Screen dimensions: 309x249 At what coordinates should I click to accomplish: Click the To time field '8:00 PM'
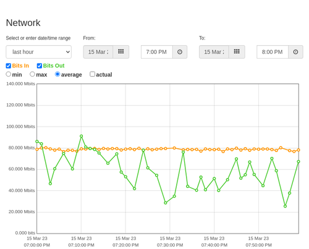tap(273, 52)
